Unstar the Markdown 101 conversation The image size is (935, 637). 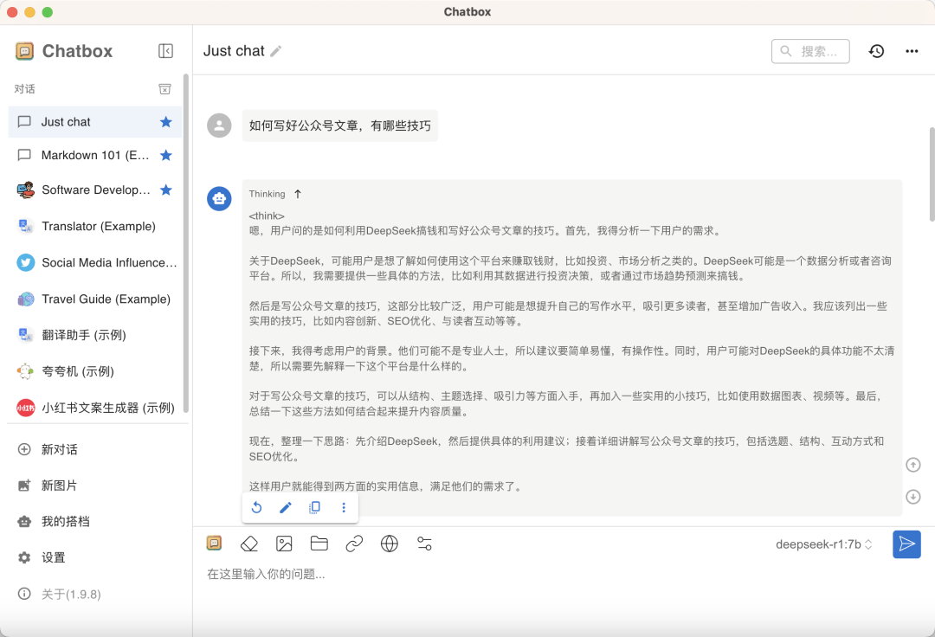[x=165, y=156]
